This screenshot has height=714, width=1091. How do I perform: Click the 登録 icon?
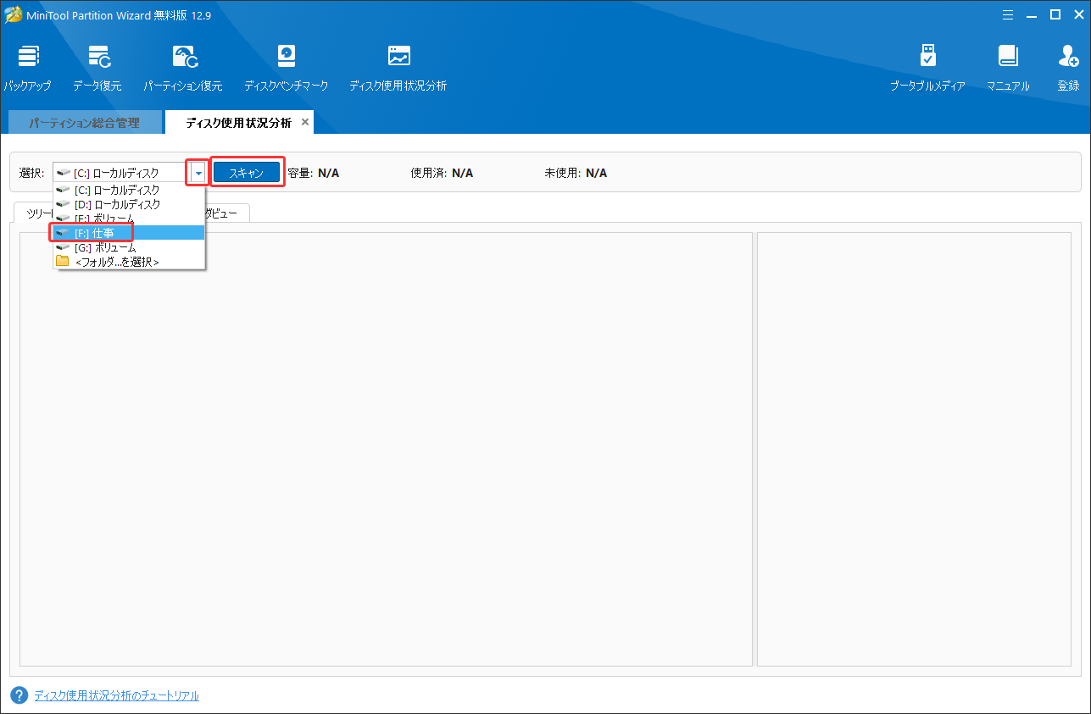(x=1068, y=68)
